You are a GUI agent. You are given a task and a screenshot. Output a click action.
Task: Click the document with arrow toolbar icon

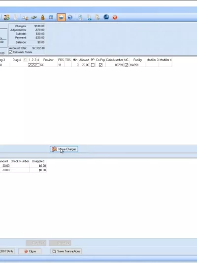click(x=97, y=17)
